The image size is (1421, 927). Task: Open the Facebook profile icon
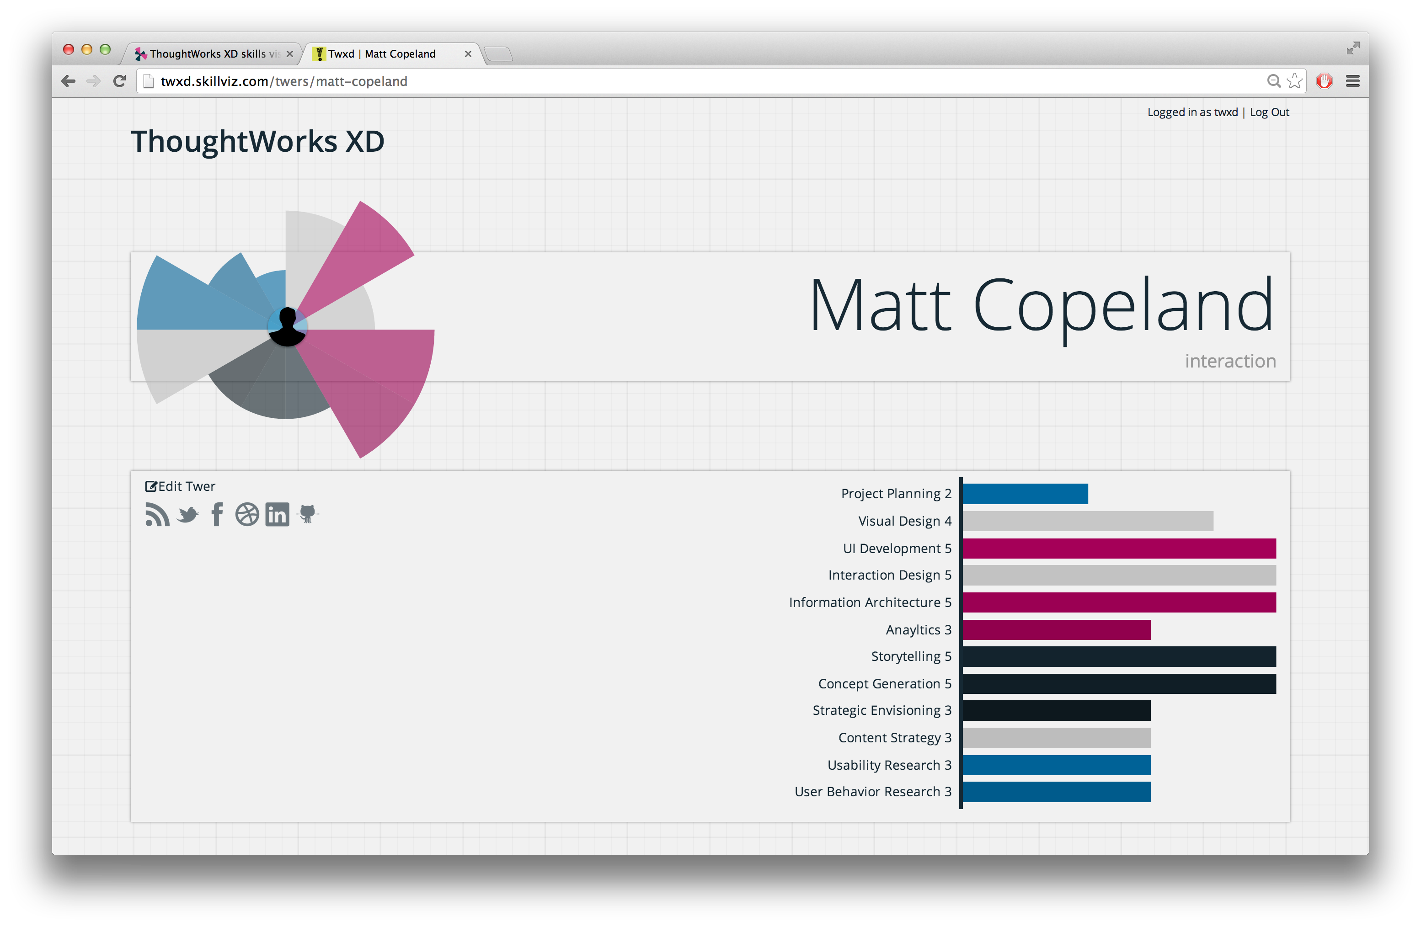tap(217, 515)
